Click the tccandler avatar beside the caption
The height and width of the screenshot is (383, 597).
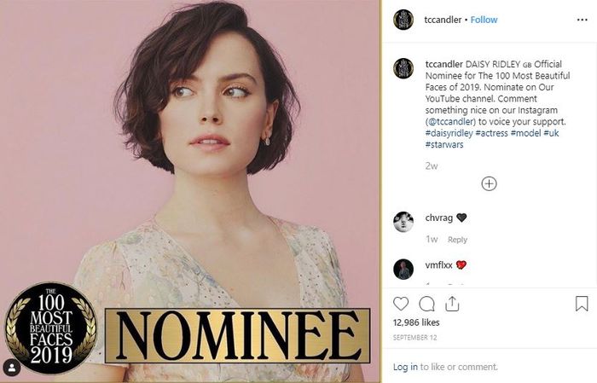pyautogui.click(x=403, y=68)
